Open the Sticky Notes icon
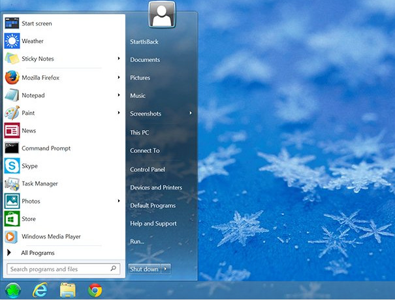The image size is (395, 300). coord(12,58)
